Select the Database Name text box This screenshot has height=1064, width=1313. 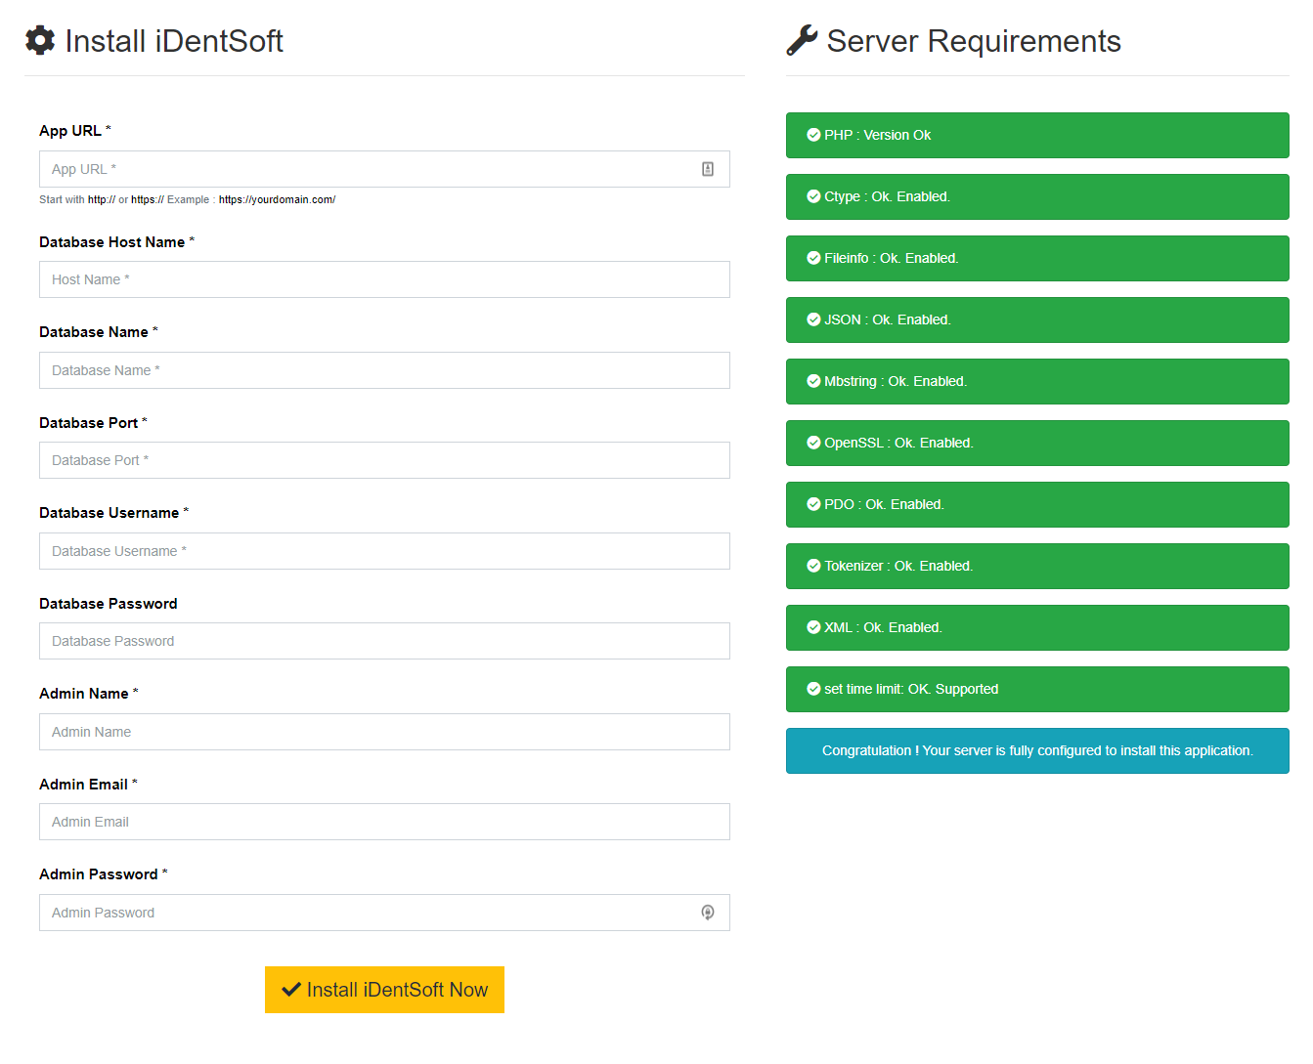(384, 370)
